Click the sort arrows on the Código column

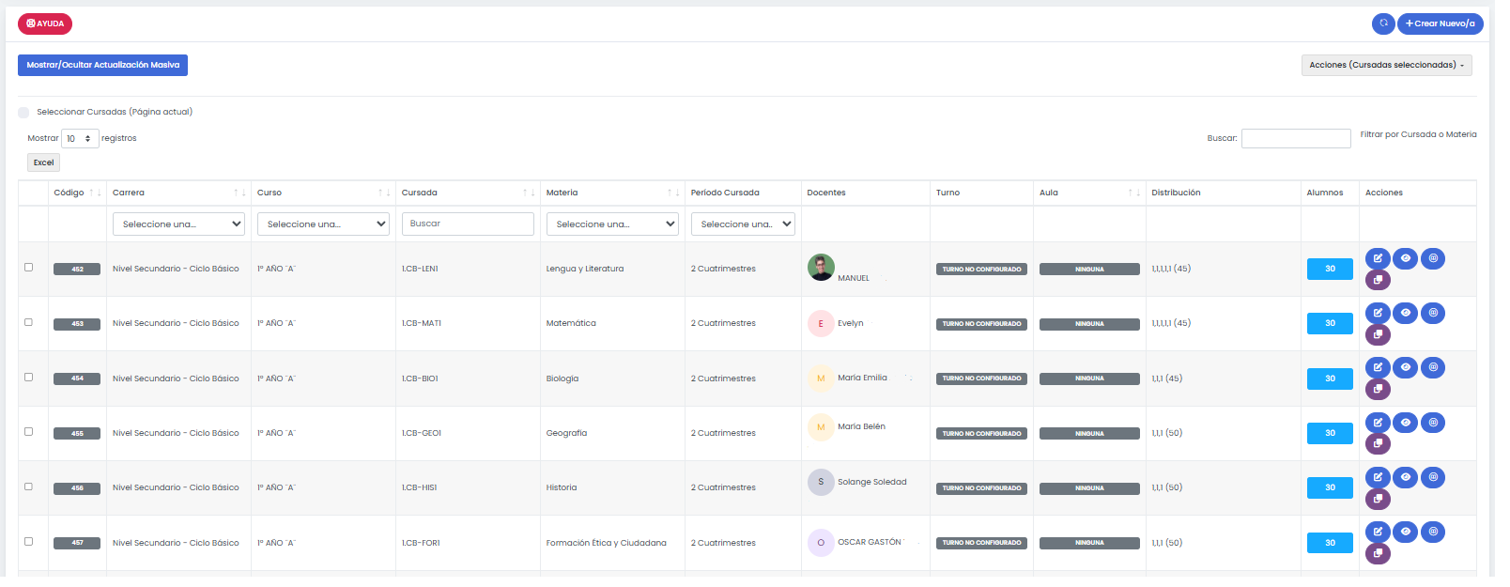tap(95, 193)
